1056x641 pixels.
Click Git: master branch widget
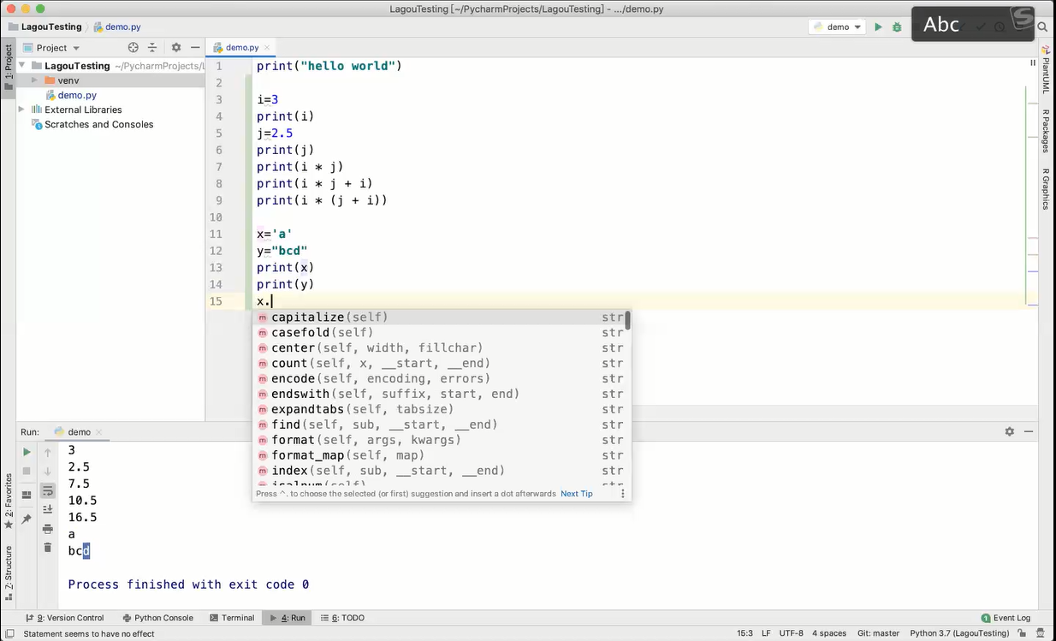[878, 633]
